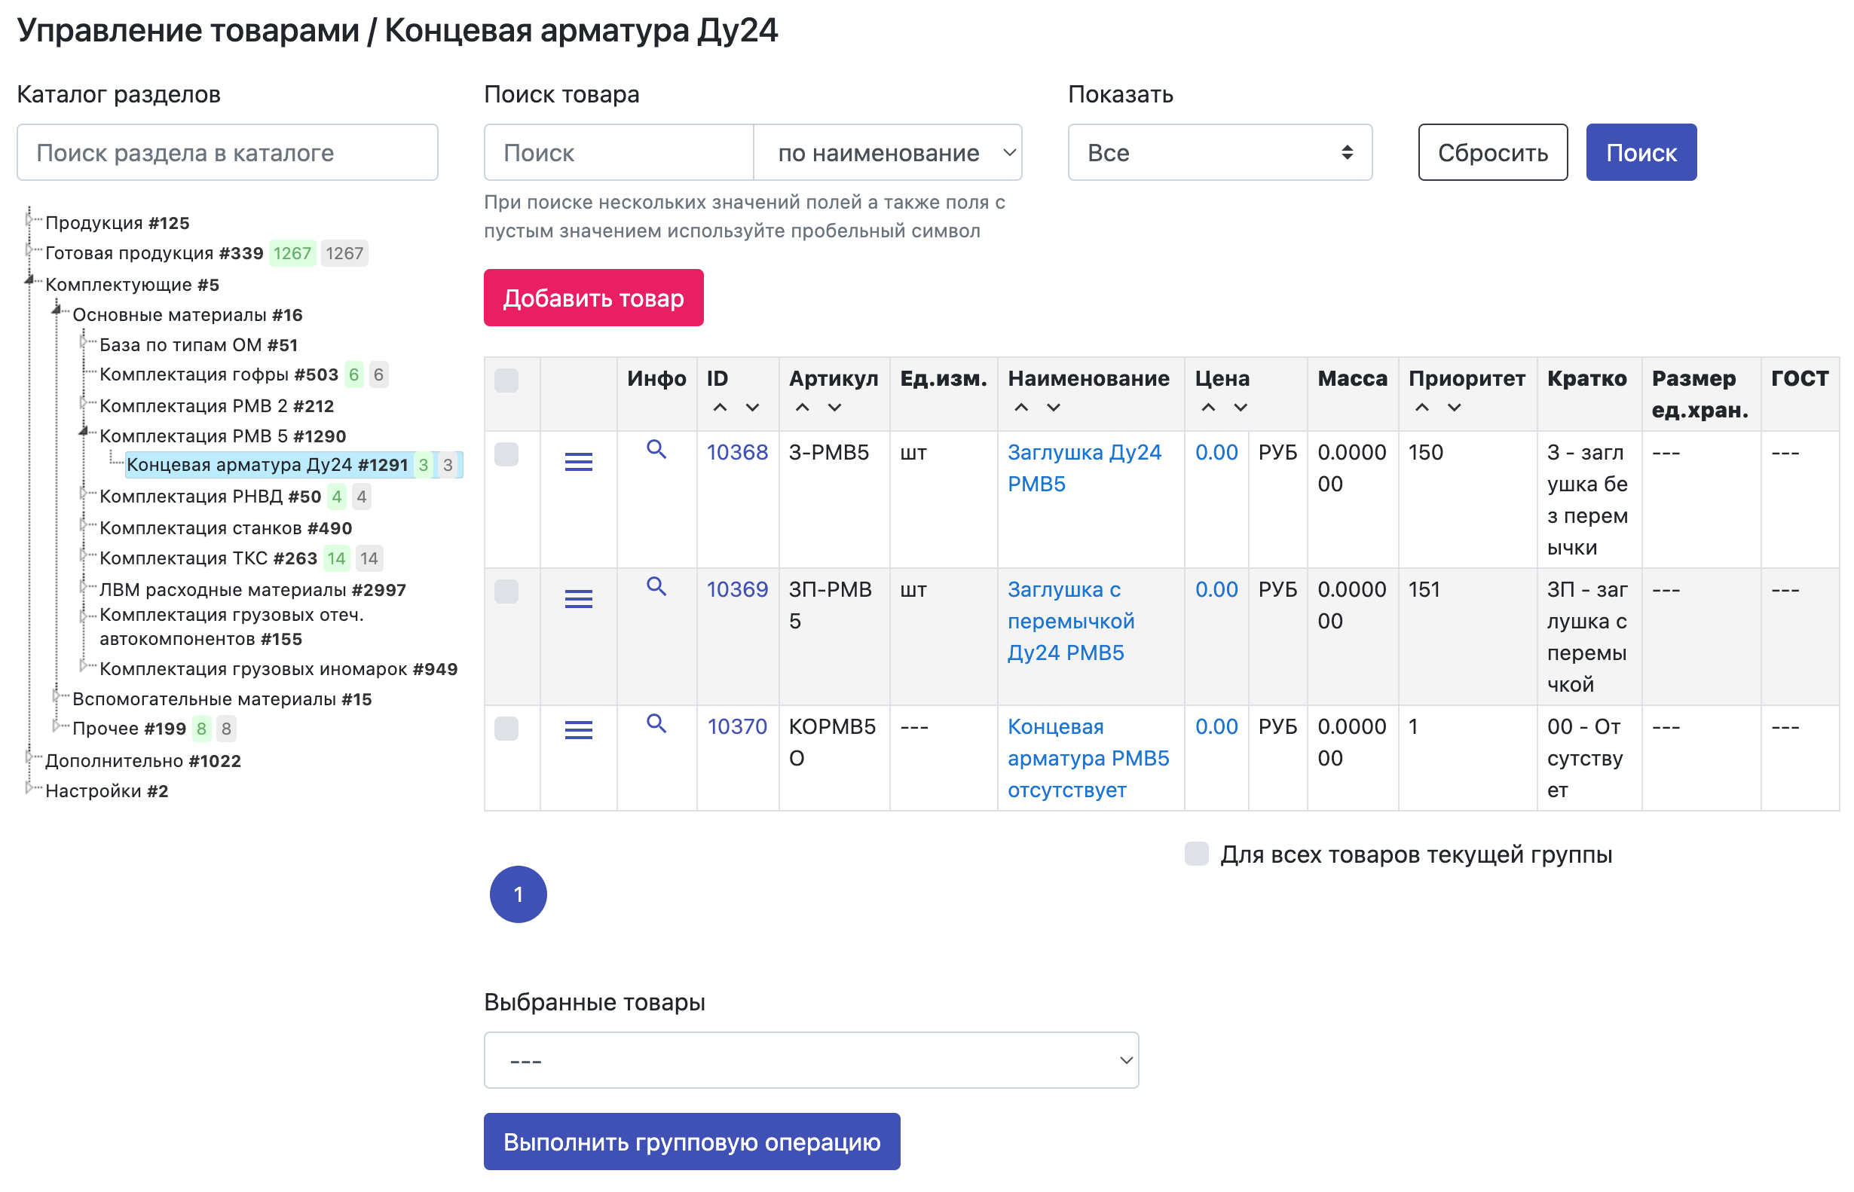The image size is (1854, 1192).
Task: Sort Наименование column ascending arrow
Action: (1021, 407)
